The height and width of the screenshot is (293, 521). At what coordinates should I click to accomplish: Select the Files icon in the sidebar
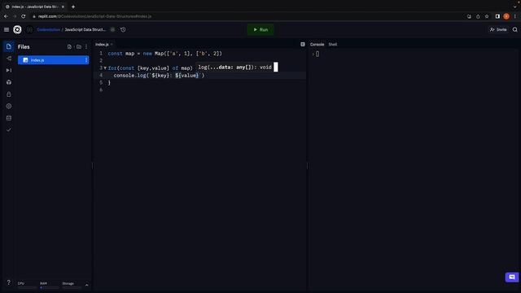pyautogui.click(x=9, y=46)
